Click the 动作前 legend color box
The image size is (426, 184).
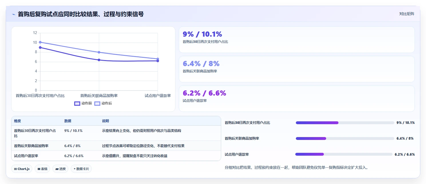[77, 104]
